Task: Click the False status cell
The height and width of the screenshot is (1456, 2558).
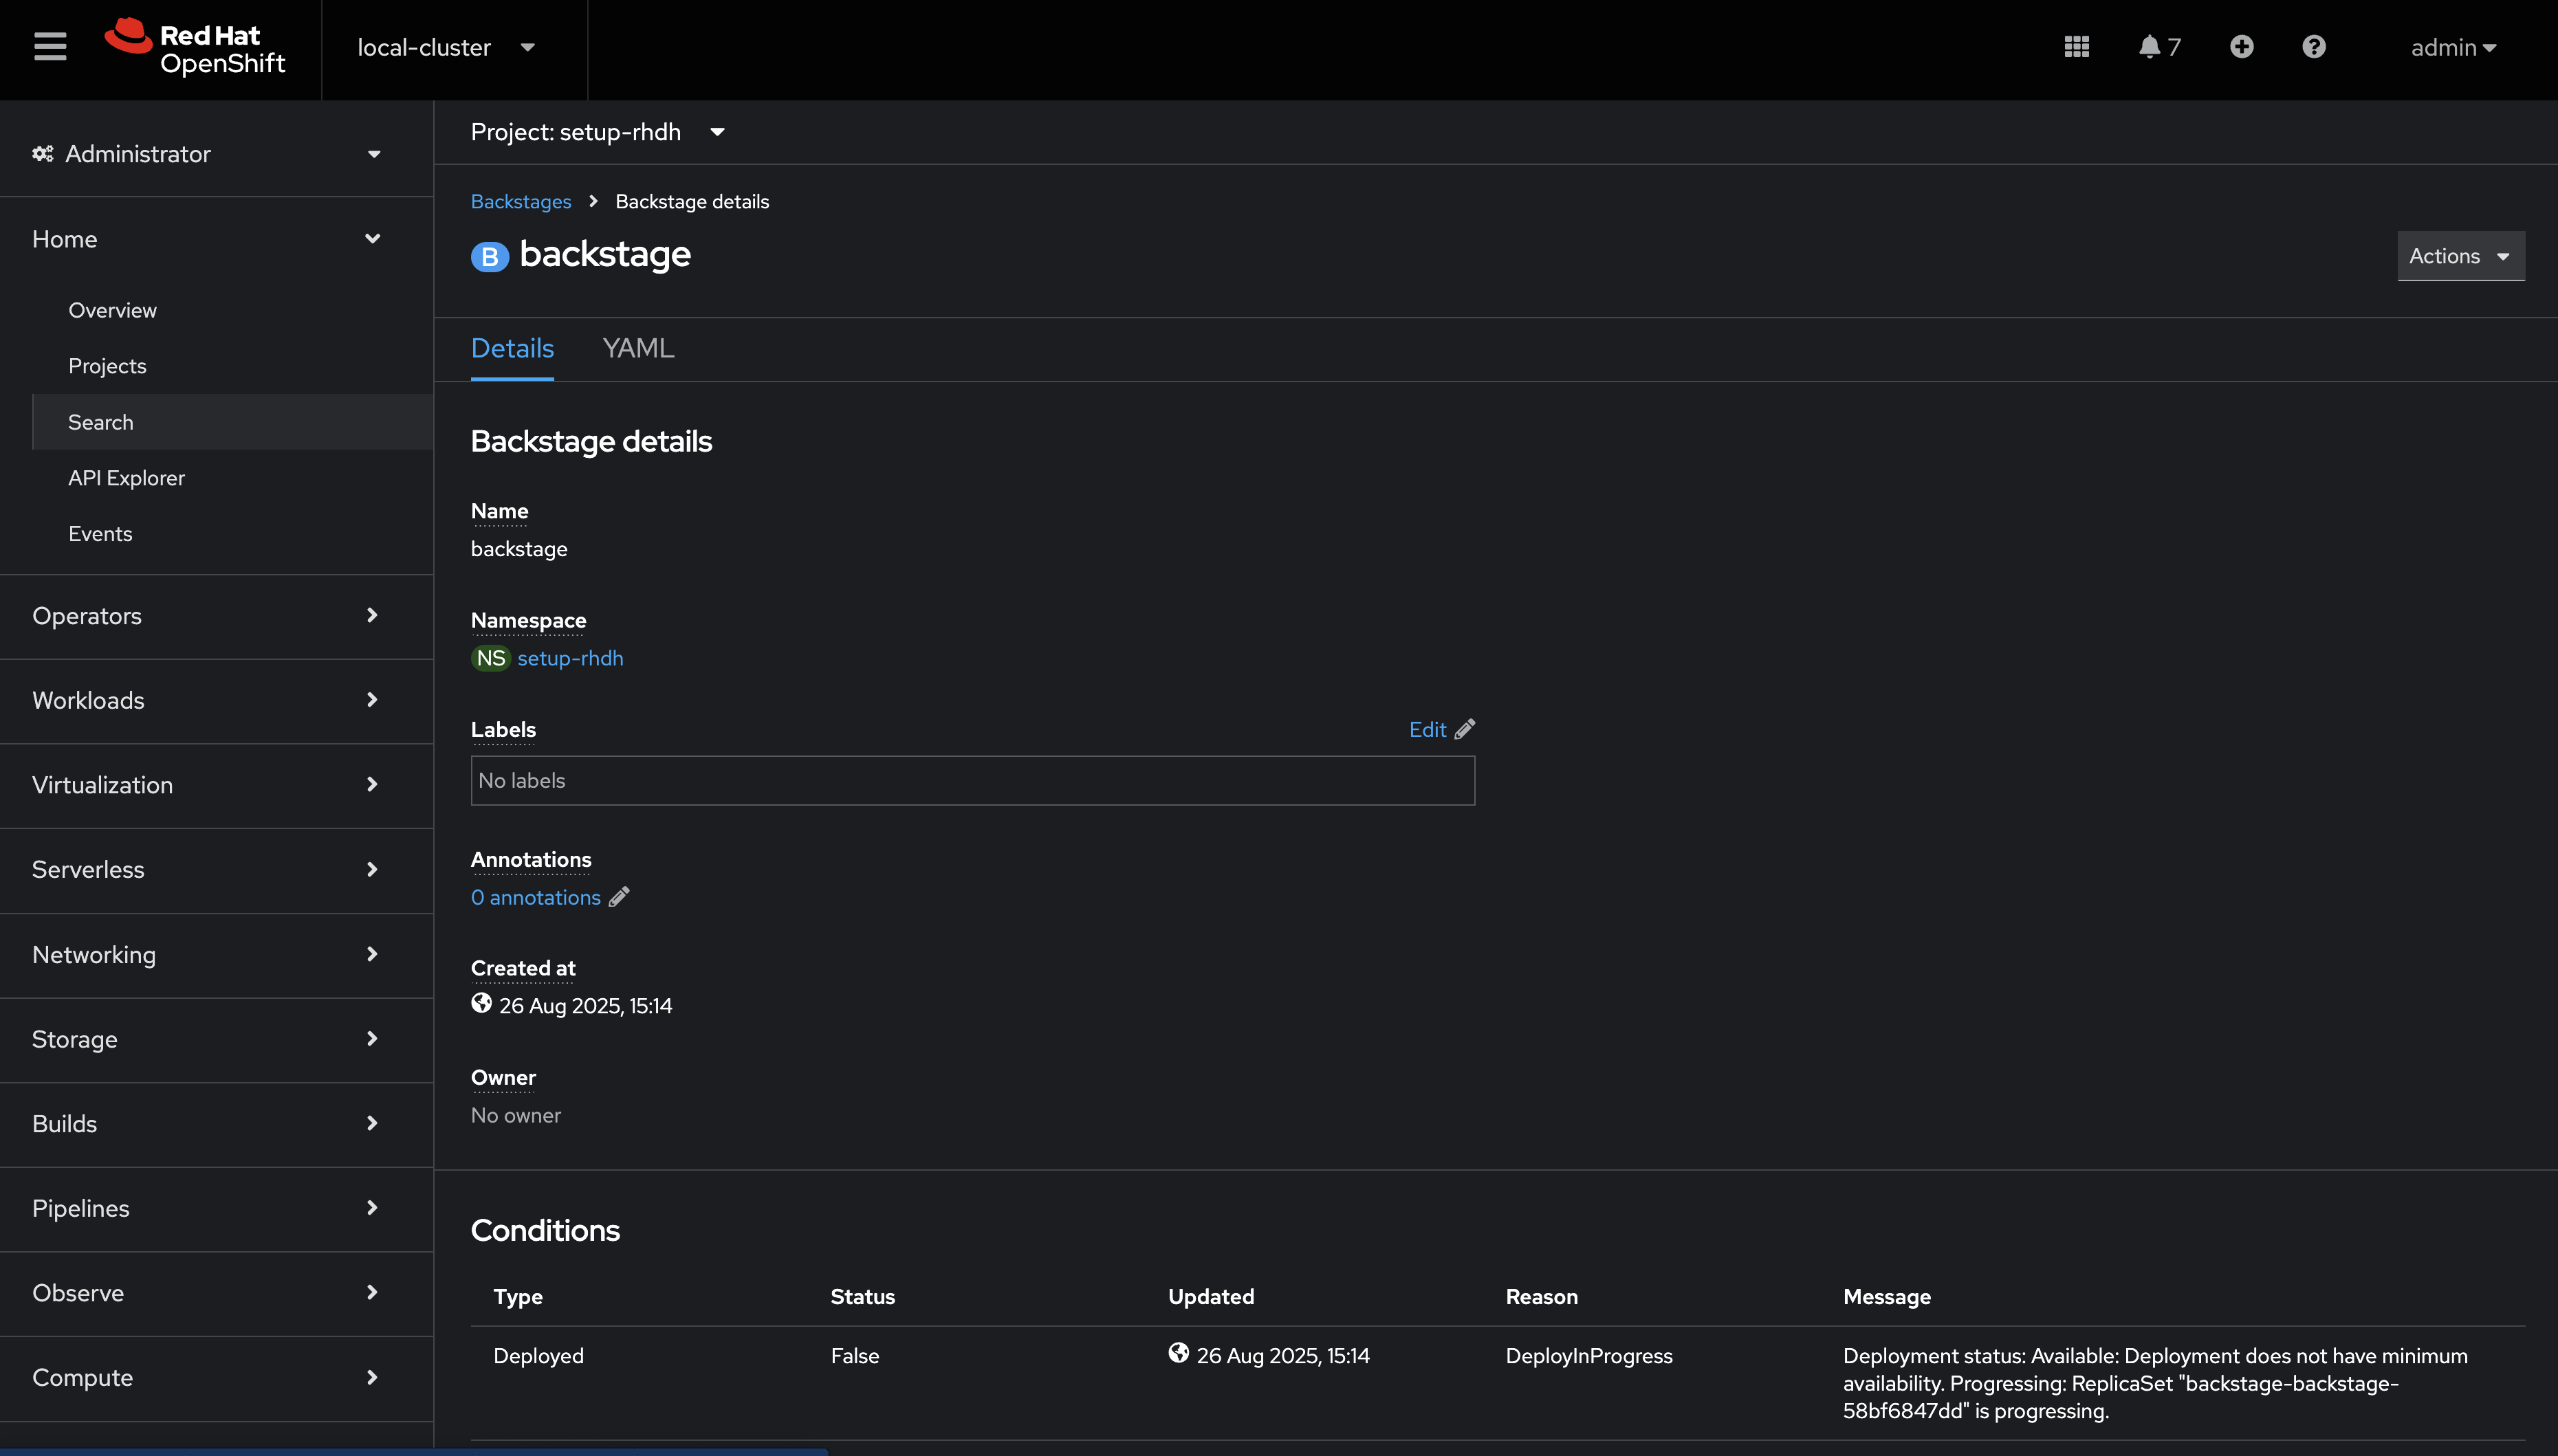Action: tap(855, 1355)
